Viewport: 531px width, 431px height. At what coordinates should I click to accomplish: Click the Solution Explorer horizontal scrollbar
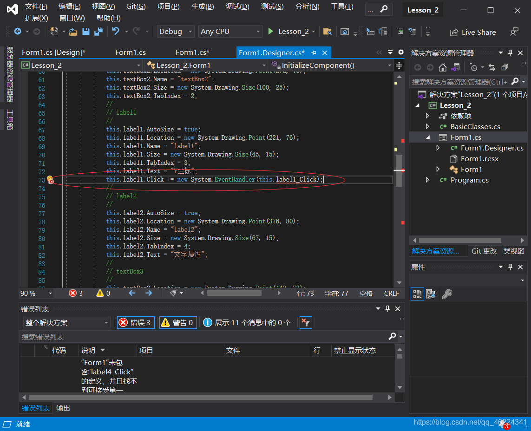pyautogui.click(x=460, y=241)
